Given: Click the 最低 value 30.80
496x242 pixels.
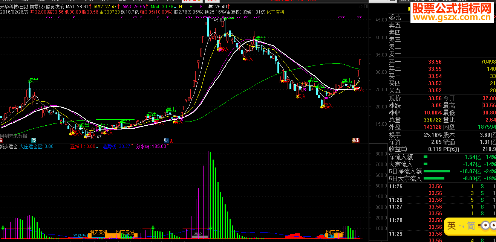Looking at the screenshot, I should (489, 113).
